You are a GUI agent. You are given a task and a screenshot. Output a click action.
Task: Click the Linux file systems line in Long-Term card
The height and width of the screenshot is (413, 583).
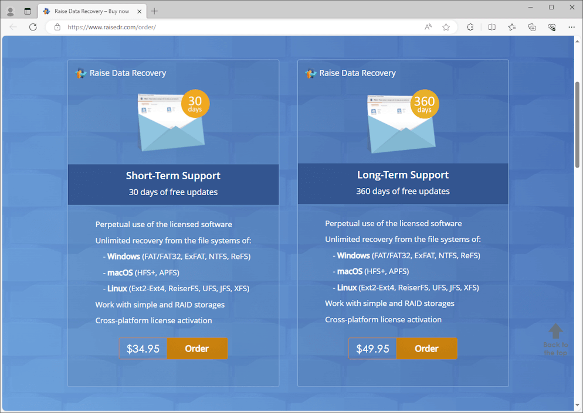tap(406, 288)
